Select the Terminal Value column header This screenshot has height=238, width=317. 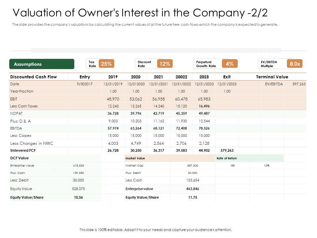272,77
